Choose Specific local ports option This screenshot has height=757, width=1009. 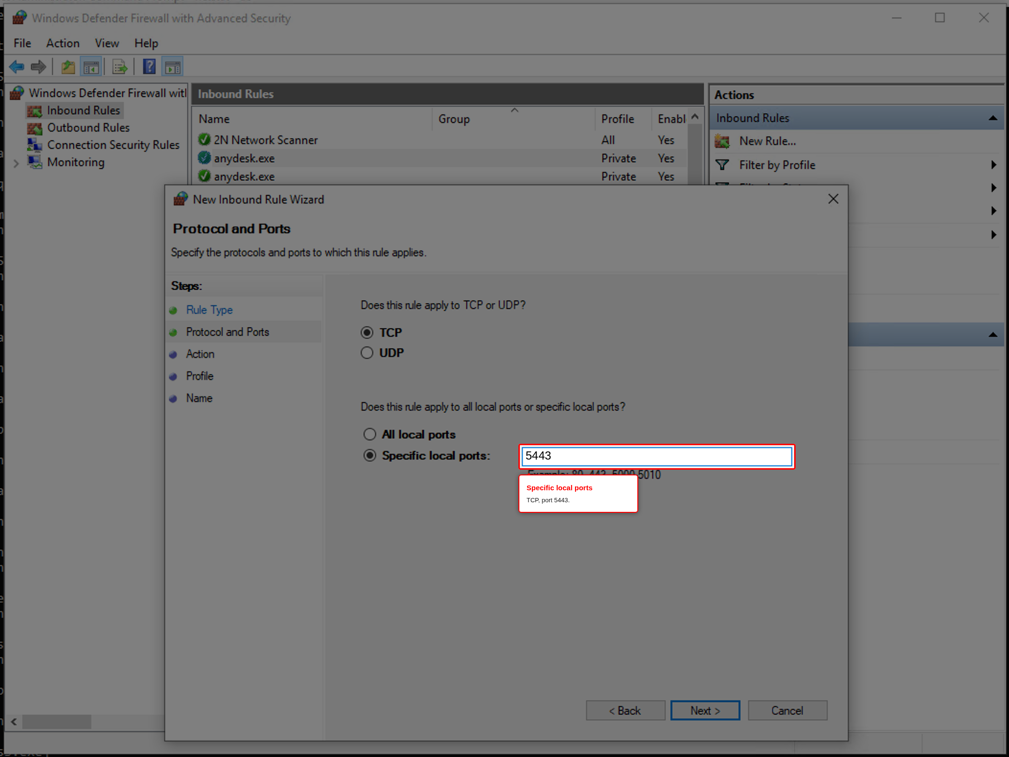coord(369,455)
